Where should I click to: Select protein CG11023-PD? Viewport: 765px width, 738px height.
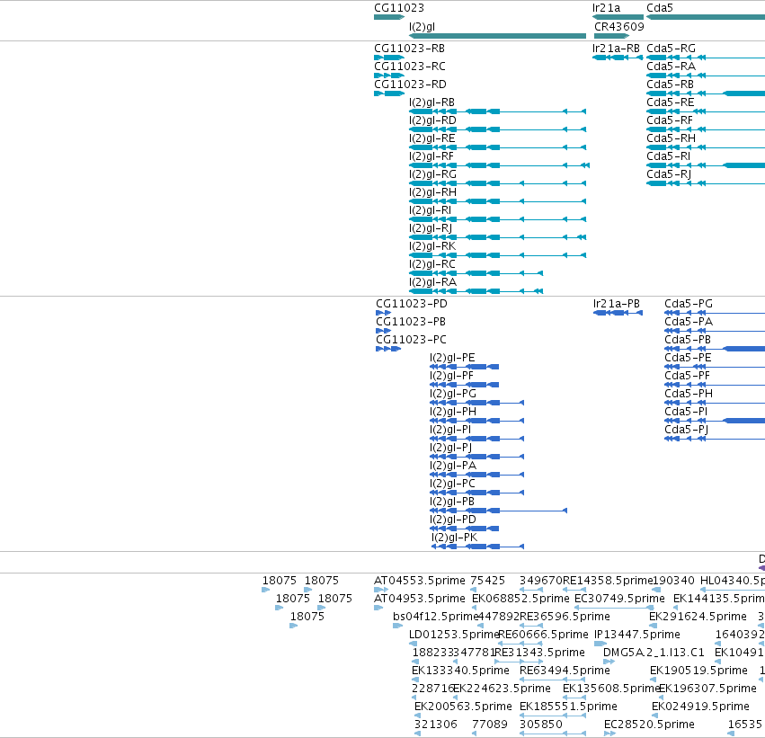(384, 313)
